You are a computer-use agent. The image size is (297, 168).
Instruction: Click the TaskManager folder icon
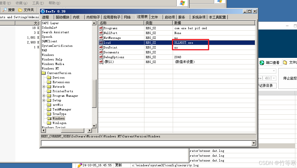(49, 109)
